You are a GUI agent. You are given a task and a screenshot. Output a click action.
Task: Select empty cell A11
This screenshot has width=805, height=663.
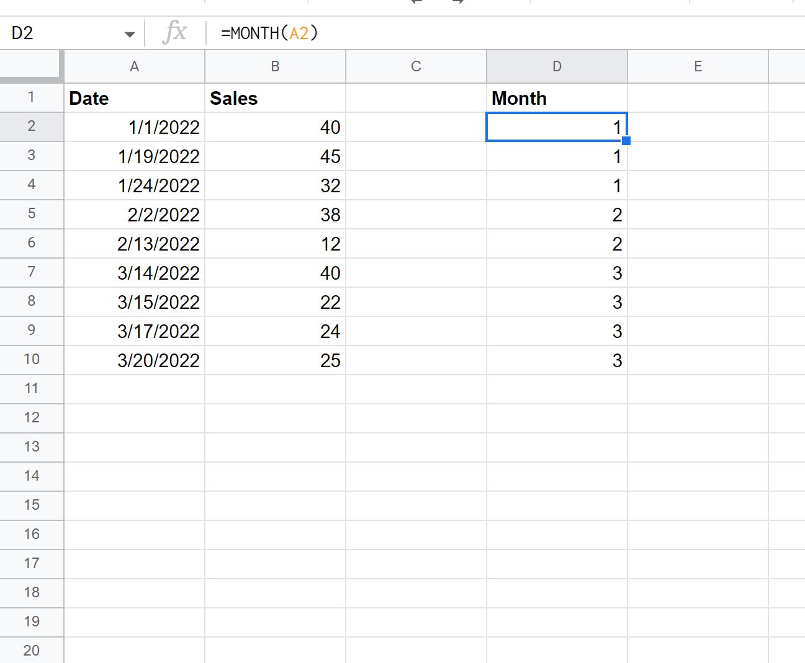tap(134, 389)
